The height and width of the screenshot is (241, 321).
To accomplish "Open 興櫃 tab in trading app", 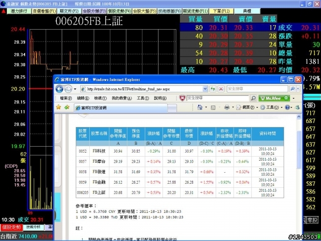I will click(247, 11).
